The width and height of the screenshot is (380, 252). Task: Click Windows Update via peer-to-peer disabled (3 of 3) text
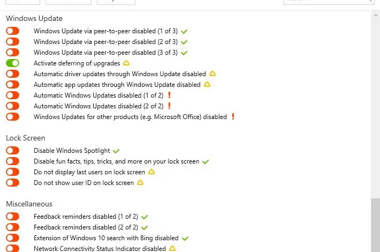pyautogui.click(x=105, y=53)
